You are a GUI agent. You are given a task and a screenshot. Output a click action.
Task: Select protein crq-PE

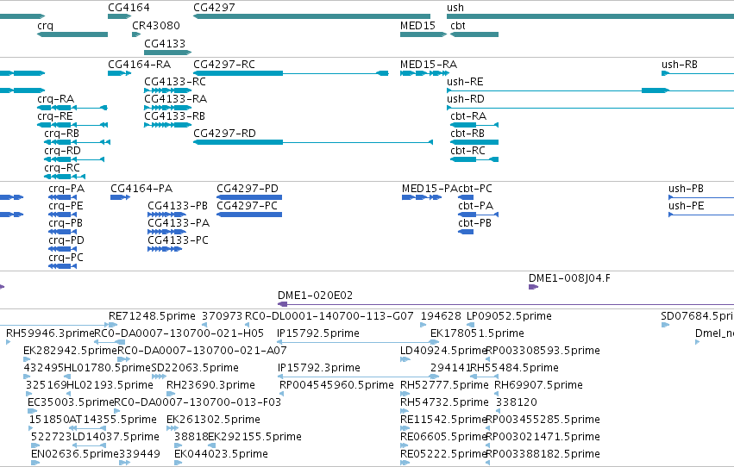click(x=63, y=215)
